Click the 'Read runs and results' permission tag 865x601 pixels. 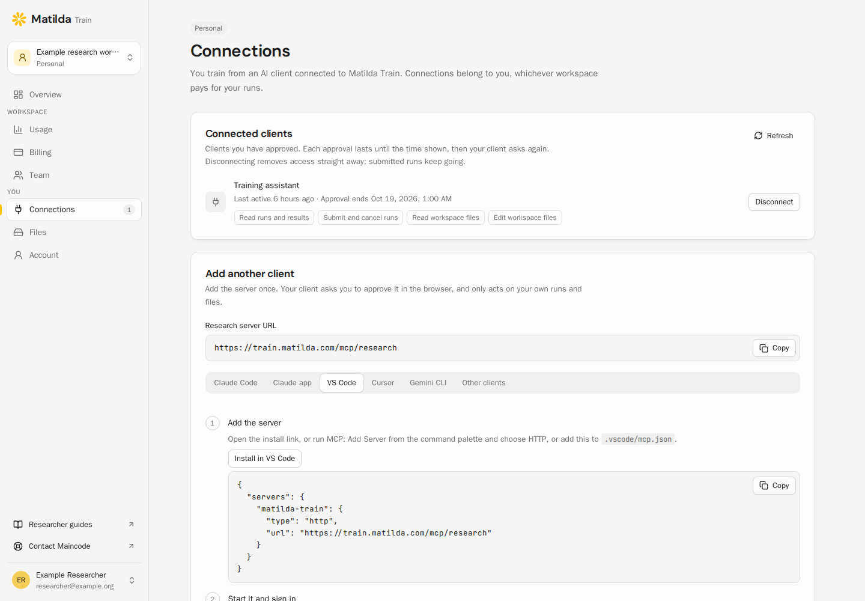point(274,218)
